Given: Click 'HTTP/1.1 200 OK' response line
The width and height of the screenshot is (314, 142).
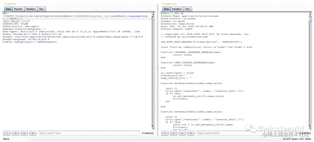Looking at the screenshot, I should pyautogui.click(x=172, y=13).
